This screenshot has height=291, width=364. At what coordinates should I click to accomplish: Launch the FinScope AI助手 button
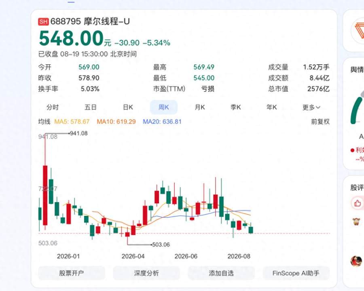pos(296,273)
